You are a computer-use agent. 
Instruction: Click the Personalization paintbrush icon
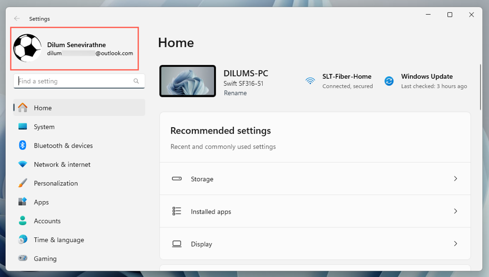(22, 183)
